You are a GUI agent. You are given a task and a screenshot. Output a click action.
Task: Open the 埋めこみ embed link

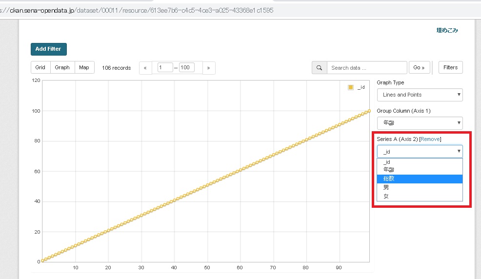pos(447,30)
